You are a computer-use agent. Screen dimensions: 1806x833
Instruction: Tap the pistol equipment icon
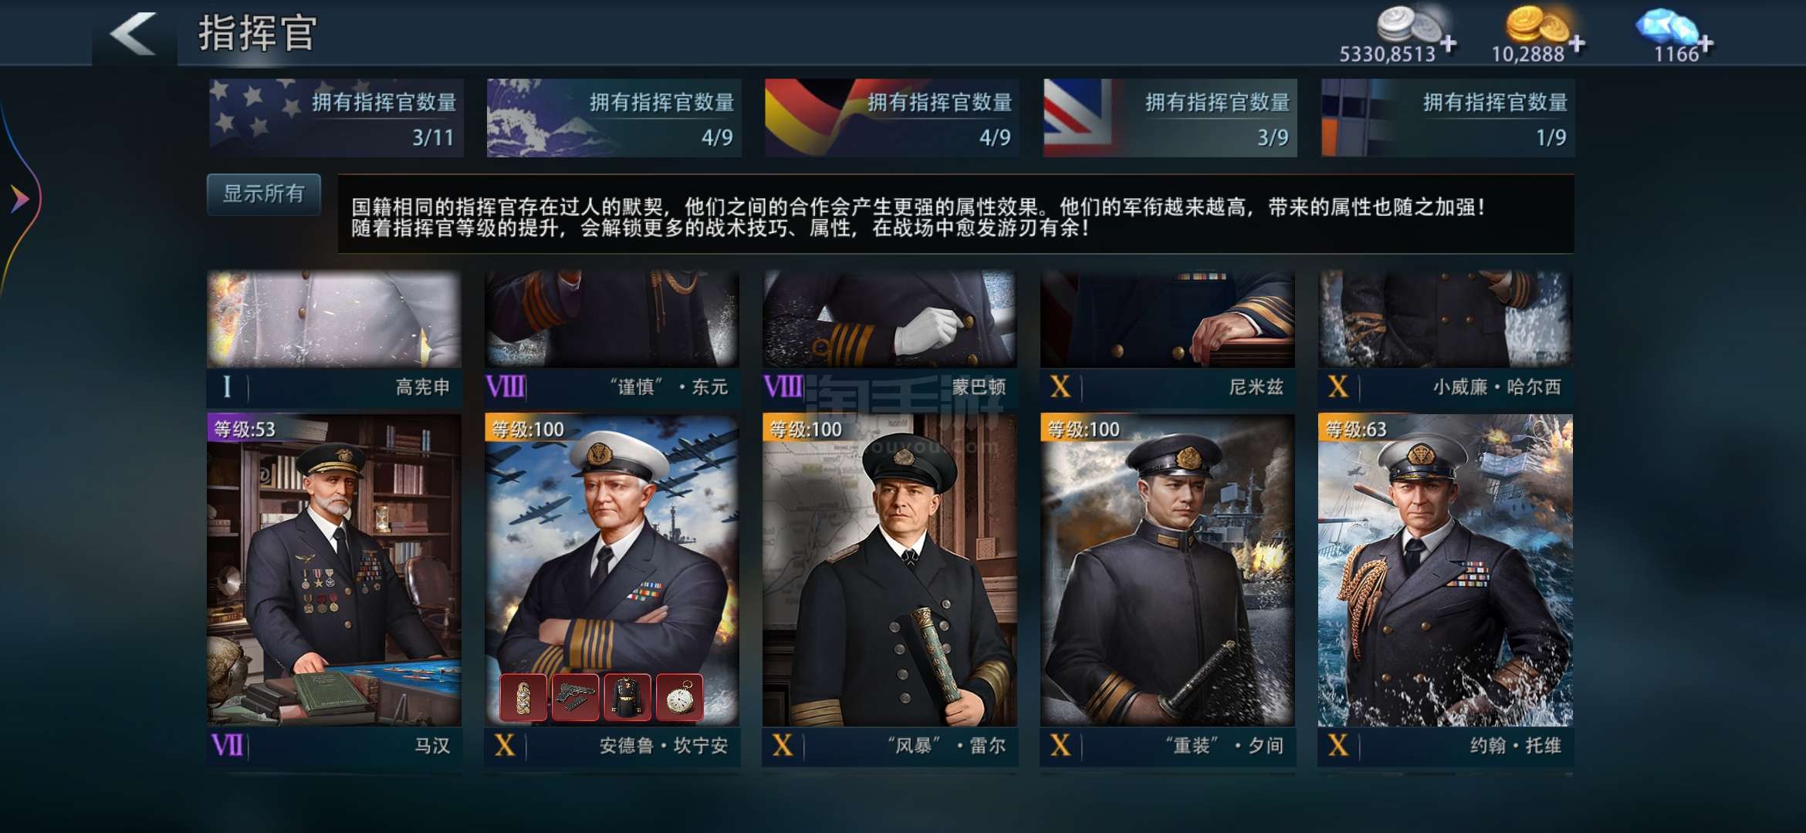point(575,697)
